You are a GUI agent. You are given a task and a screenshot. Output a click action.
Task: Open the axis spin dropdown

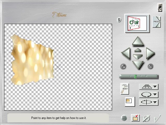[149, 102]
